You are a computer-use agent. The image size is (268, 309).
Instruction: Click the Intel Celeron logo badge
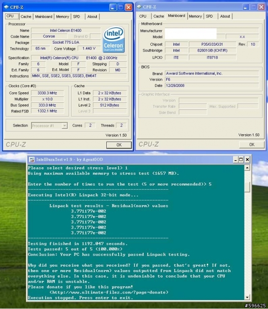[x=114, y=39]
